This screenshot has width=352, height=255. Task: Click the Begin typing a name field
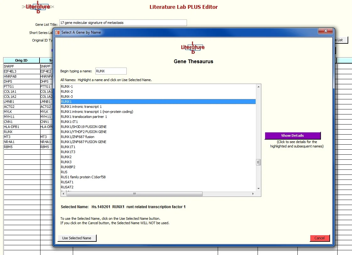111,71
